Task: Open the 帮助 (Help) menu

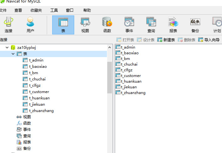Action: click(x=87, y=10)
